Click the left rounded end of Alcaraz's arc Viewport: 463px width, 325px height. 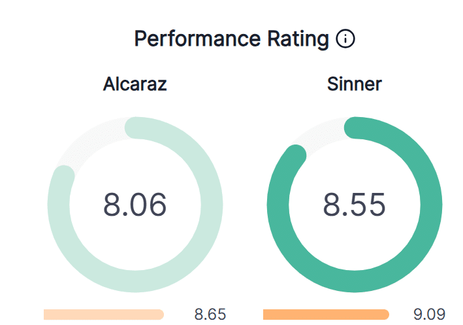pos(64,175)
